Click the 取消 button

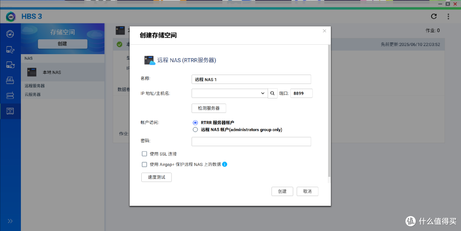307,191
